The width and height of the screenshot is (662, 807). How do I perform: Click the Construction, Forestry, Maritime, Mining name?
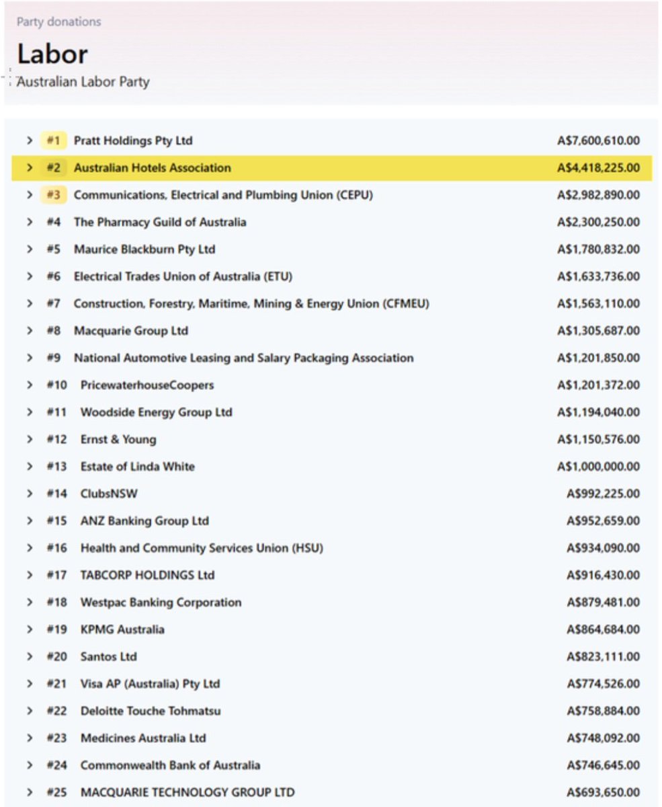pos(251,303)
